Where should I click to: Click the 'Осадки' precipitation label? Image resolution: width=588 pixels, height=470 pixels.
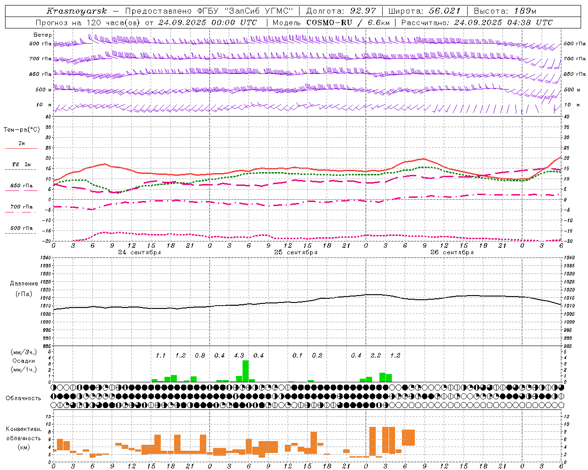23,361
